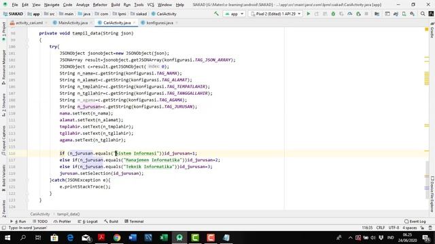The width and height of the screenshot is (435, 244).
Task: Open the Profiler tool window
Action: 62,222
